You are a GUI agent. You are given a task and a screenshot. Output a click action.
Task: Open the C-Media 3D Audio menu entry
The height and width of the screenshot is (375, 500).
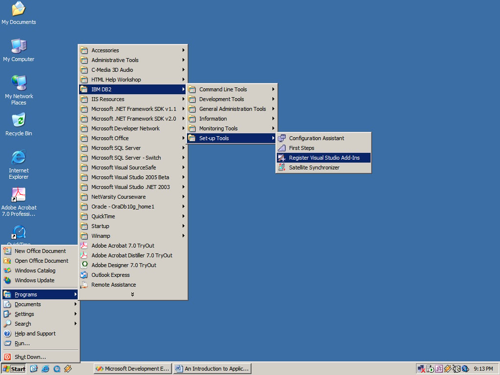(133, 70)
